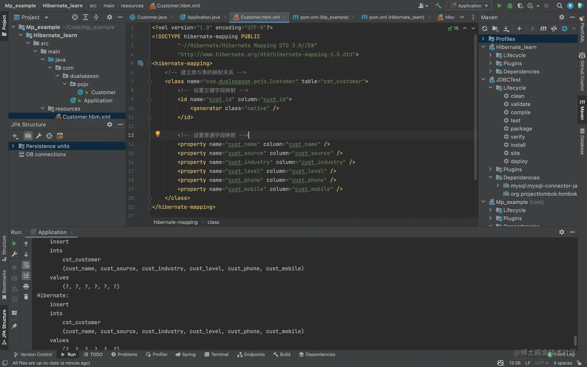Build the project with hammer icon
Screen dimensions: 587x367
(x=438, y=6)
